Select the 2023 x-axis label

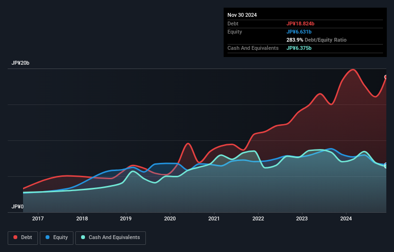pyautogui.click(x=302, y=218)
